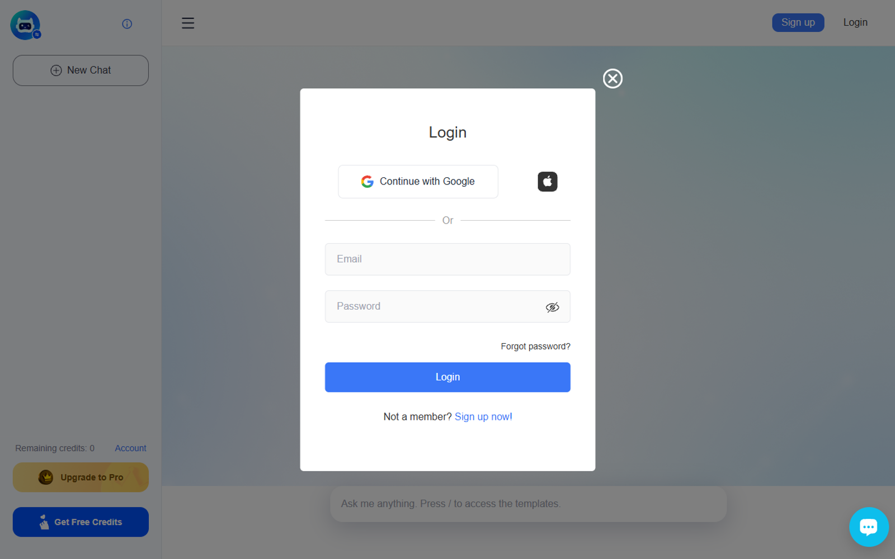This screenshot has width=895, height=559.
Task: Open the info circle icon in sidebar
Action: tap(127, 23)
